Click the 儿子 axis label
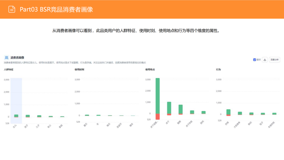 38,126
